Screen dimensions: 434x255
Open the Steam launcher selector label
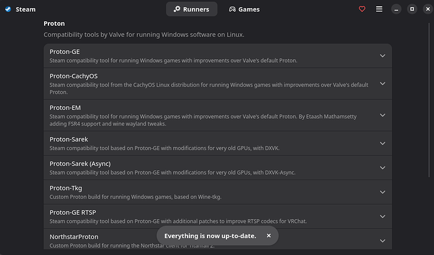point(25,9)
